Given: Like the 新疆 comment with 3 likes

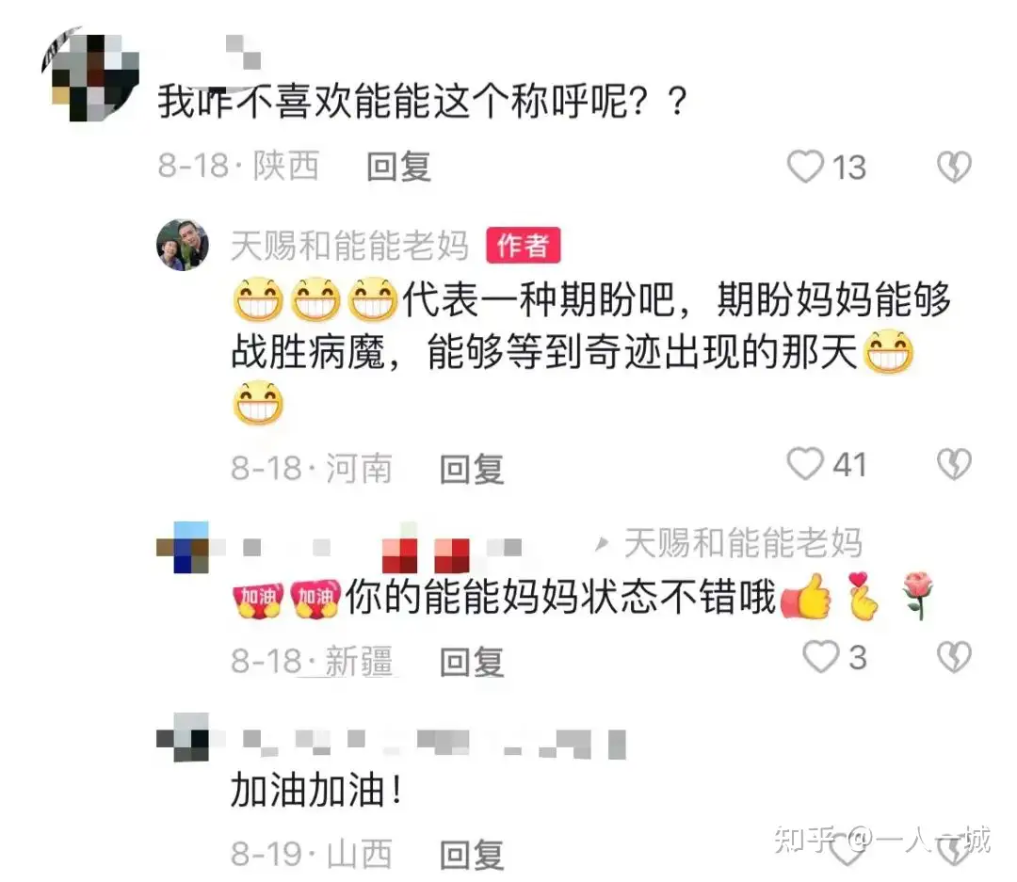Looking at the screenshot, I should coord(820,656).
